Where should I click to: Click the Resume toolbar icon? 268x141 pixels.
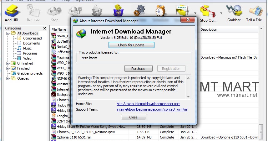click(33, 11)
